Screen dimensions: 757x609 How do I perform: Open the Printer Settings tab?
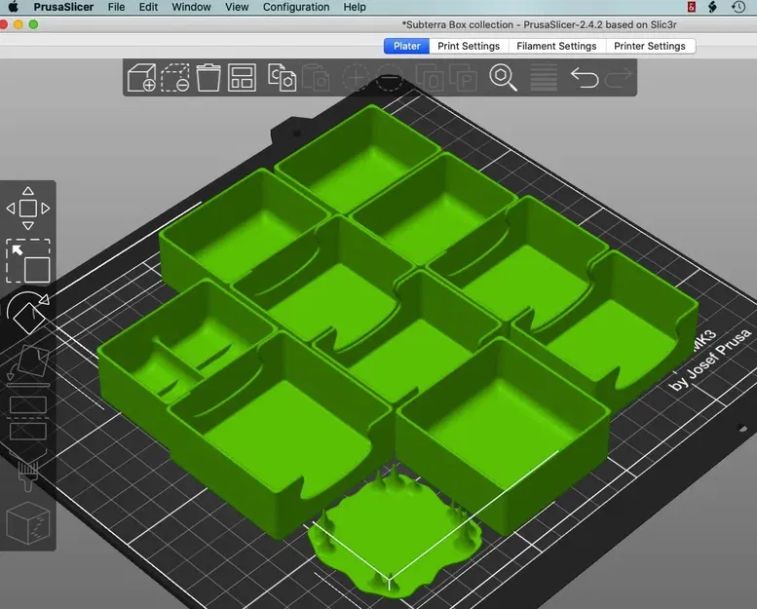coord(649,46)
